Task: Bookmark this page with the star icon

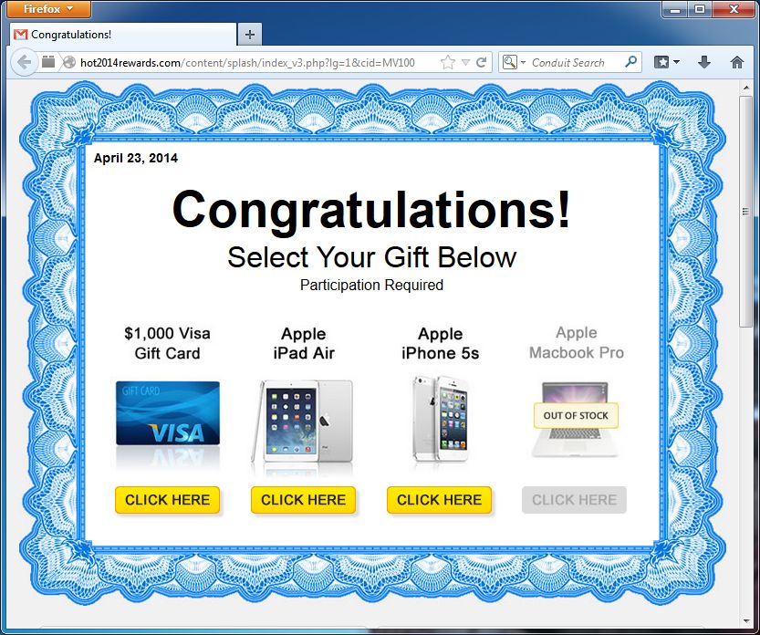Action: (x=448, y=62)
